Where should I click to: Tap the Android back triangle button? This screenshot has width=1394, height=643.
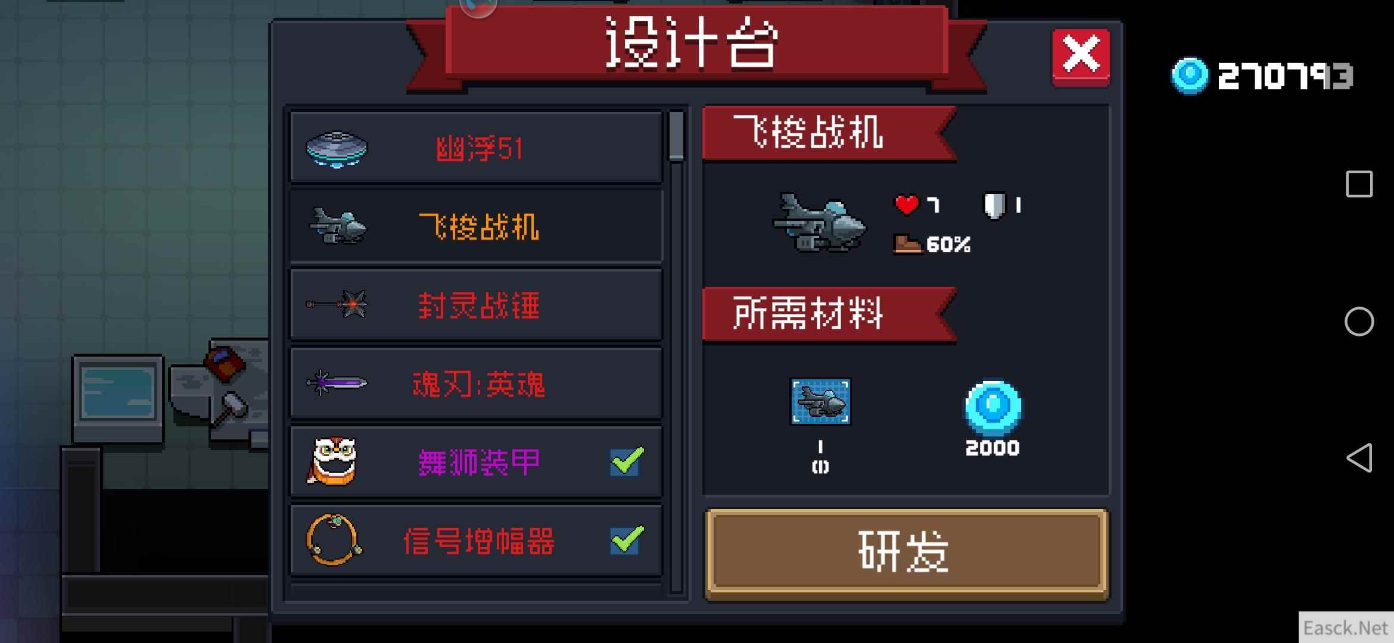pyautogui.click(x=1359, y=458)
